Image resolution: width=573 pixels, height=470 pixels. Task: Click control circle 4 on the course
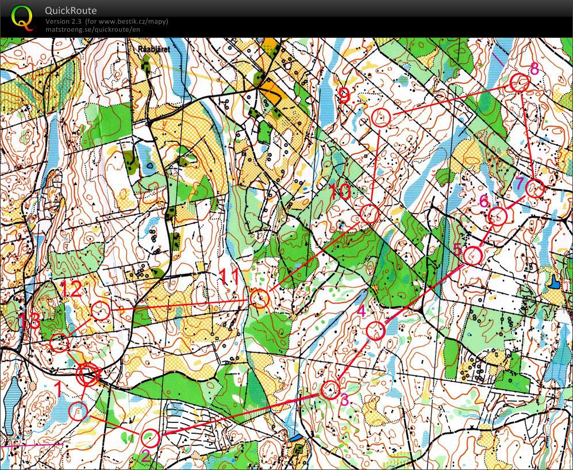point(376,331)
